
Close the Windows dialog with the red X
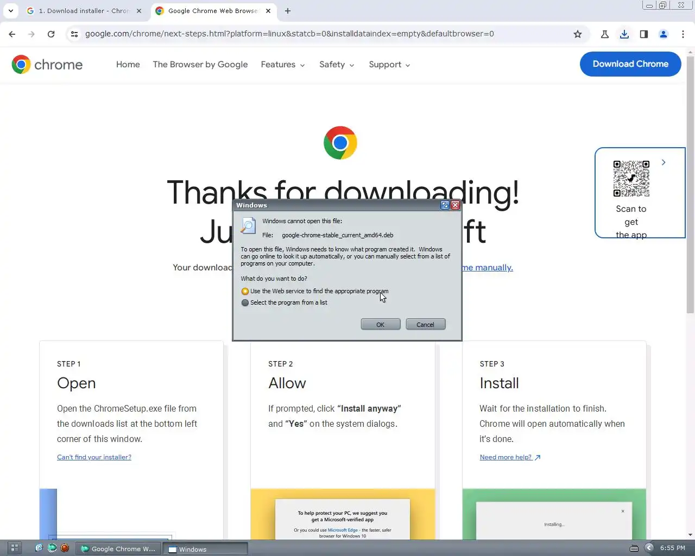(x=456, y=205)
